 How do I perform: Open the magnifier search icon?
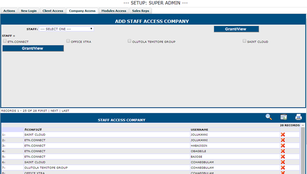[x=269, y=117]
